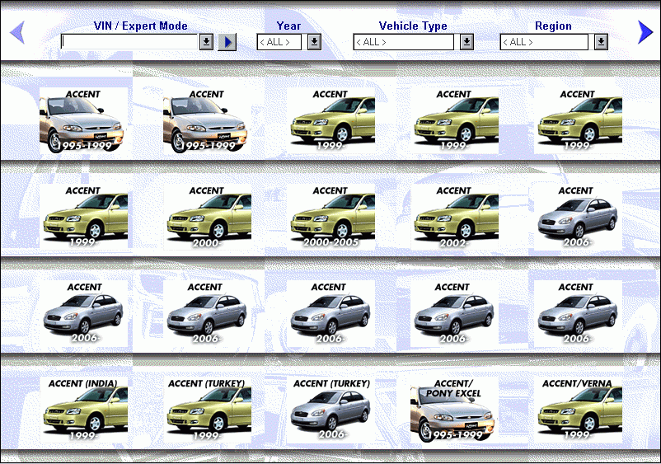Click the left back navigation arrow
This screenshot has height=464, width=661.
[x=16, y=33]
